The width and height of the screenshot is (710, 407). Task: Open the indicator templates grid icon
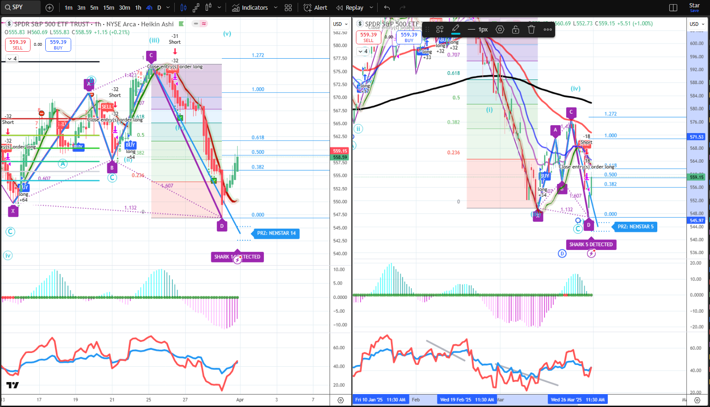pos(288,7)
